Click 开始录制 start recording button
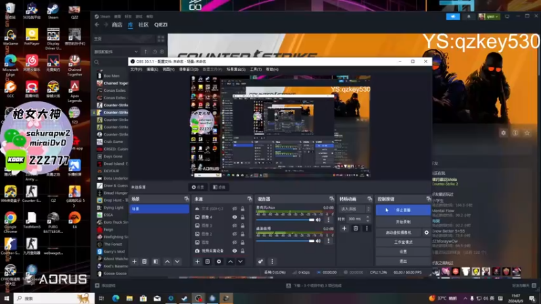This screenshot has width=541, height=304. pos(403,222)
